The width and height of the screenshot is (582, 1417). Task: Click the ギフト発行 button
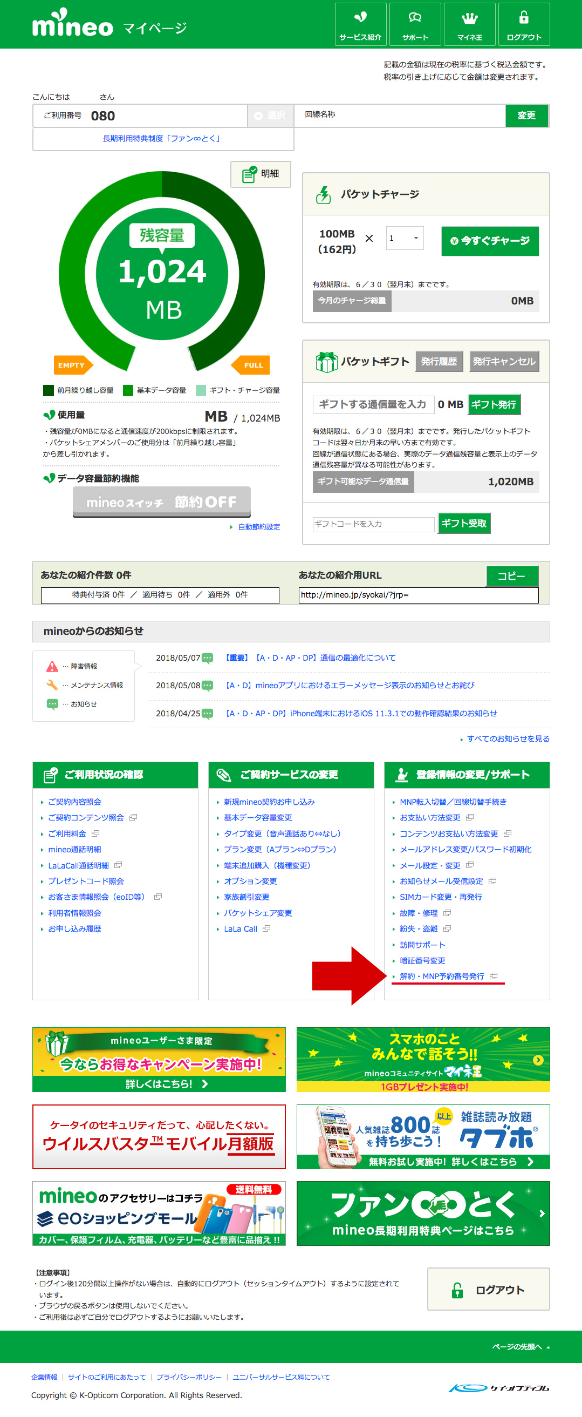[494, 404]
